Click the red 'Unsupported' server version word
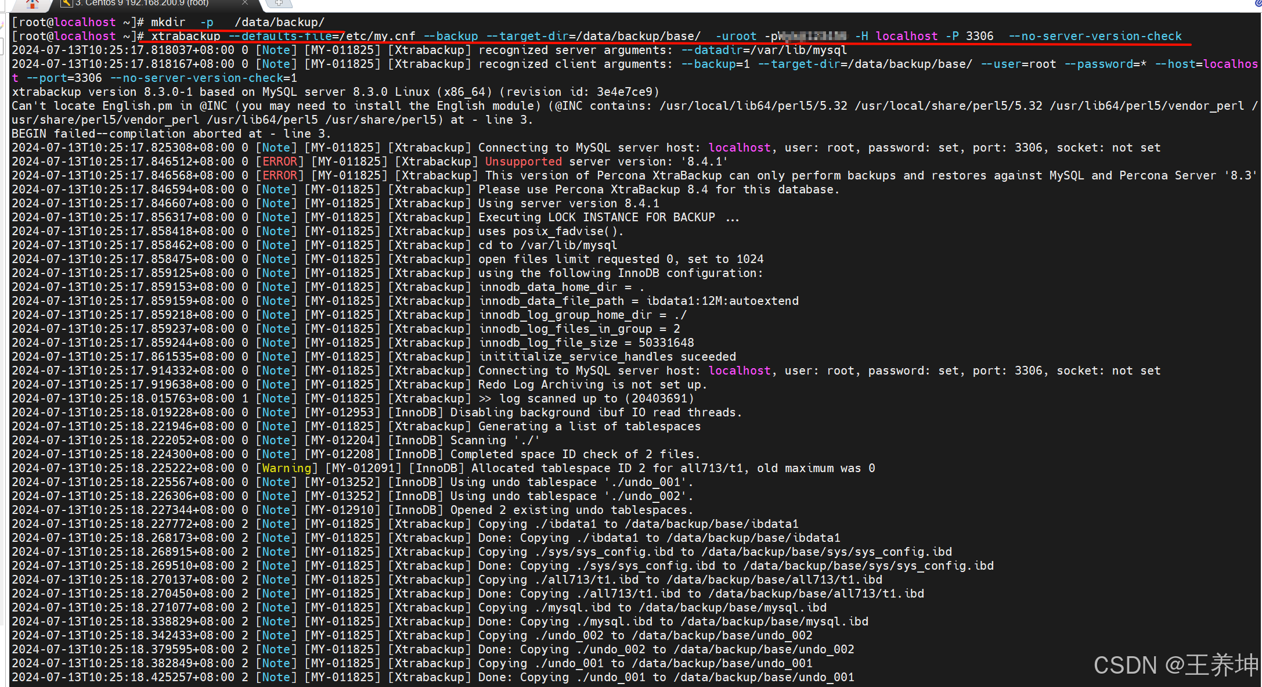 click(x=523, y=161)
